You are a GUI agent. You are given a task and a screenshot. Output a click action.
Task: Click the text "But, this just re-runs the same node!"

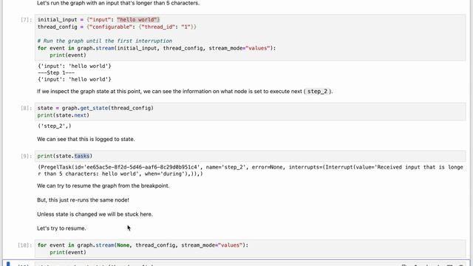[83, 200]
